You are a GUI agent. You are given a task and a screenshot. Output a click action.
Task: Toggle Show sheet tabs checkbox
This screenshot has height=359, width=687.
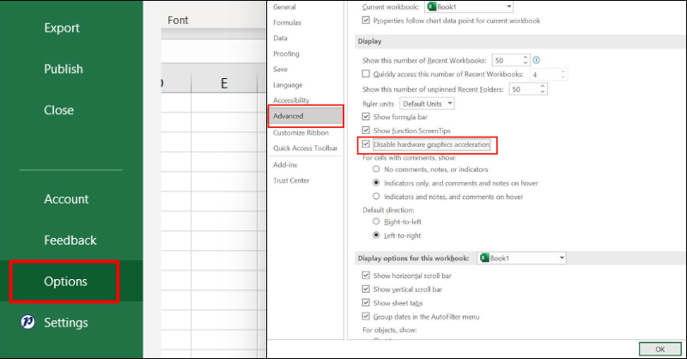pyautogui.click(x=367, y=303)
